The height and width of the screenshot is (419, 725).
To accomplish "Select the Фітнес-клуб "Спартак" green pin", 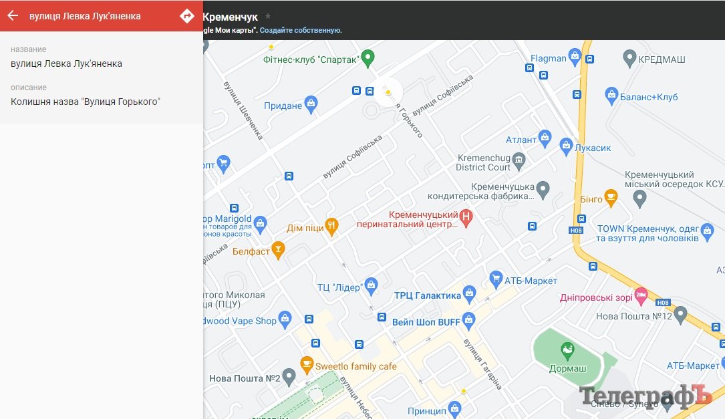I will click(367, 58).
